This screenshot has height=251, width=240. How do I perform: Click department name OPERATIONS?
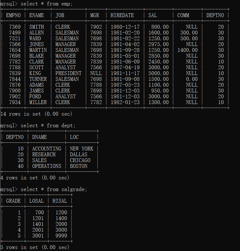47,166
